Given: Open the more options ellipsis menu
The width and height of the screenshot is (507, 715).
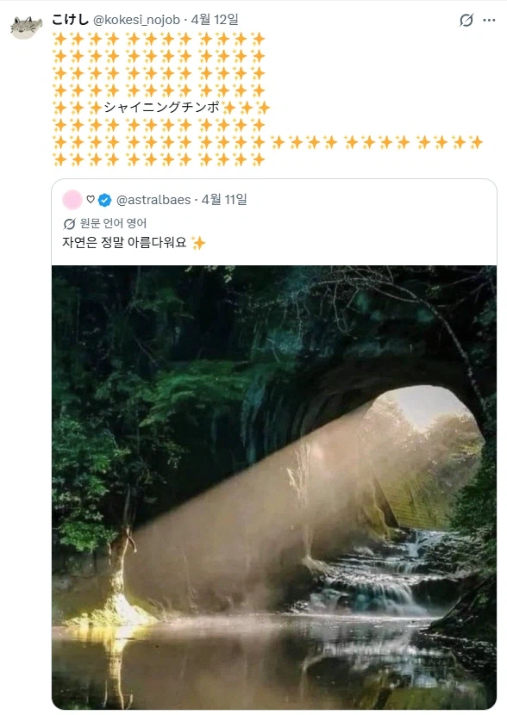Looking at the screenshot, I should [489, 20].
